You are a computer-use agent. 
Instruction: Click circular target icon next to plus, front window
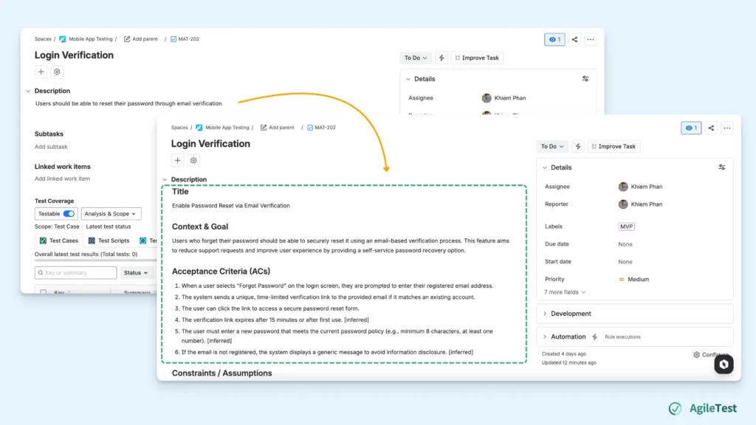(x=193, y=160)
